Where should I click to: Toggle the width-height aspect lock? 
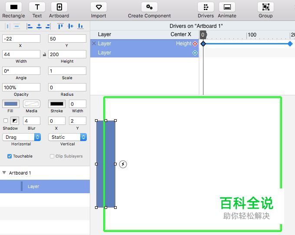tap(44, 55)
